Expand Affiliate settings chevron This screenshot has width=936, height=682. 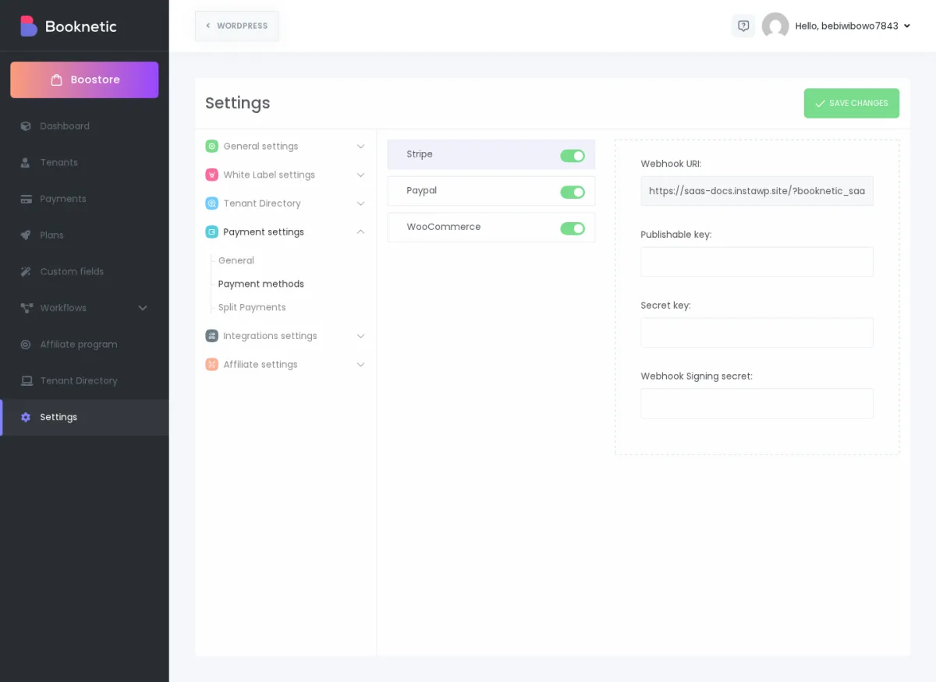click(360, 365)
